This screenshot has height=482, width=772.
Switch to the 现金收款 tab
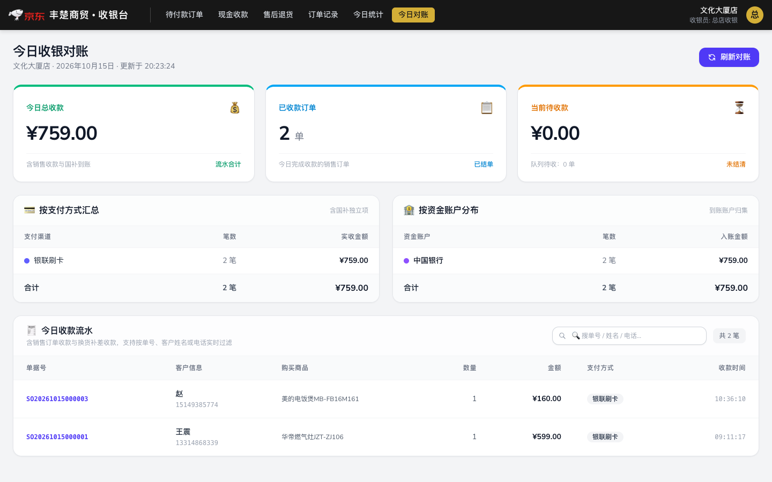[x=233, y=15]
